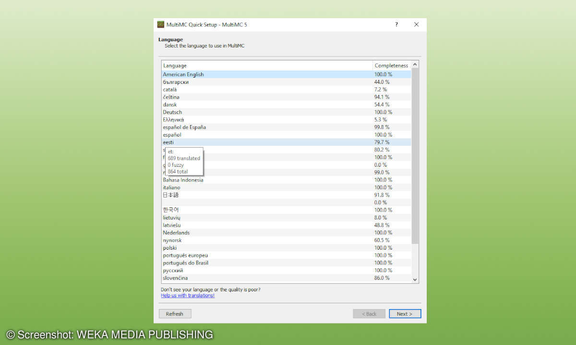Click the 94.1 % completeness value
This screenshot has height=345, width=576.
coord(382,97)
